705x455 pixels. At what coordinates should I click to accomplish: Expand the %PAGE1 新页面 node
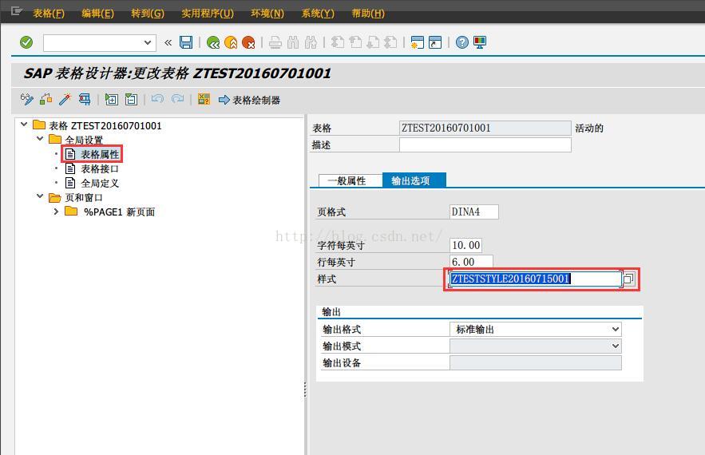tap(56, 212)
